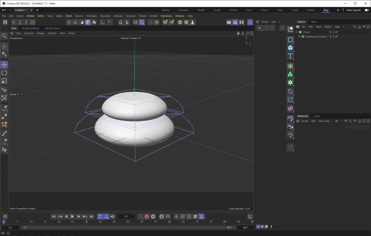The height and width of the screenshot is (236, 371).
Task: Select the Move tool in the left toolbar
Action: [x=4, y=64]
